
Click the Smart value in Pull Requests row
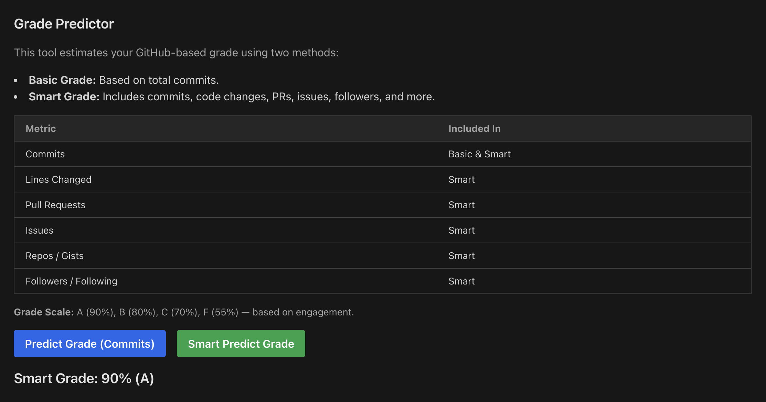click(461, 205)
